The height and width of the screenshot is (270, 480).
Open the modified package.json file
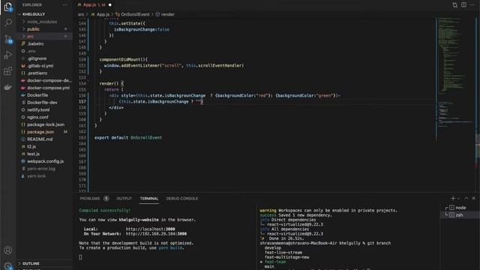40,132
